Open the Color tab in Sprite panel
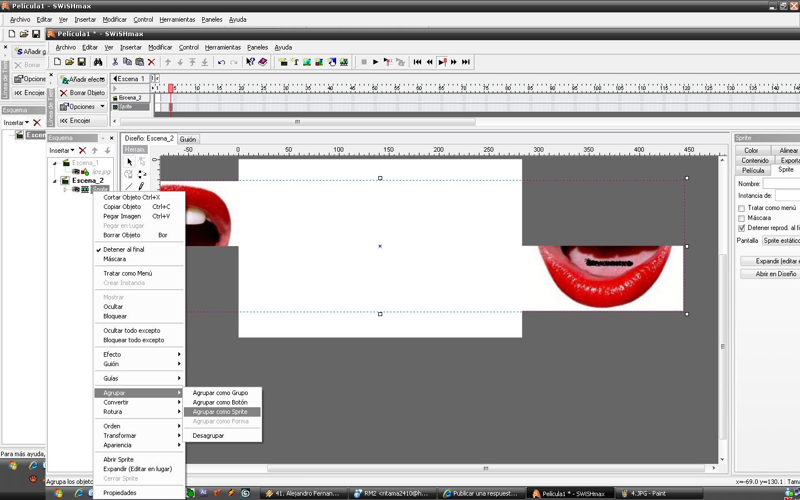Image resolution: width=800 pixels, height=500 pixels. pyautogui.click(x=753, y=151)
